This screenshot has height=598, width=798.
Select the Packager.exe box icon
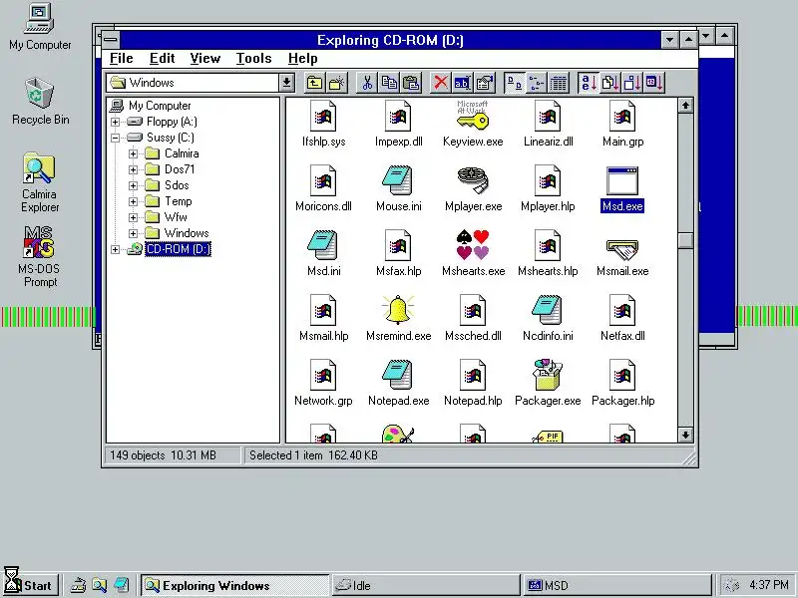coord(548,383)
